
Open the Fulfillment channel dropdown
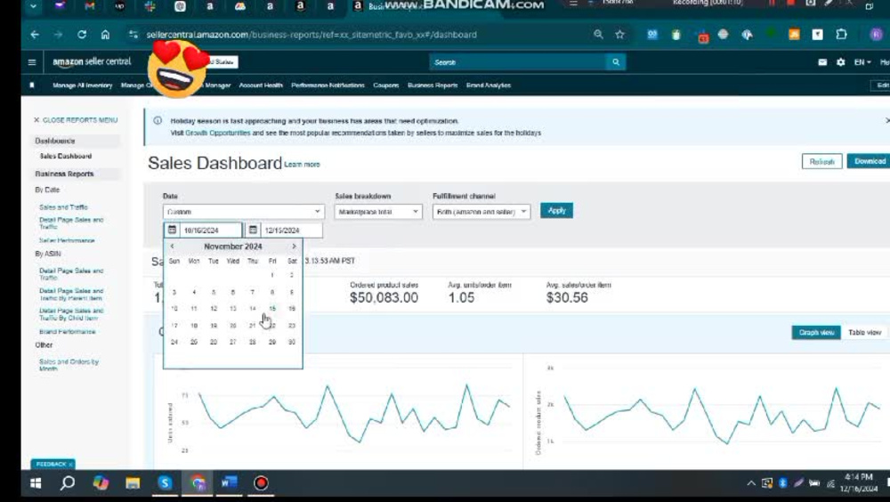click(x=481, y=212)
